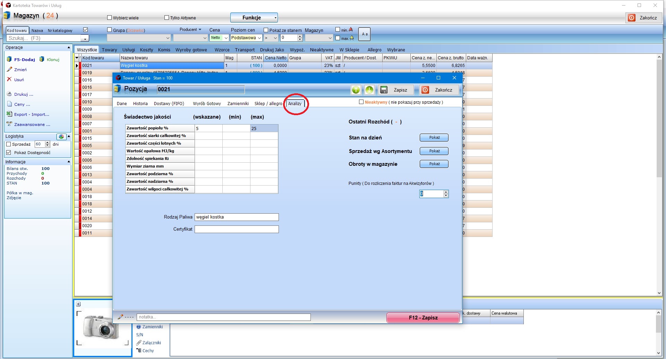Toggle the Tylko Aktywne checkbox
This screenshot has height=359, width=666.
point(167,18)
